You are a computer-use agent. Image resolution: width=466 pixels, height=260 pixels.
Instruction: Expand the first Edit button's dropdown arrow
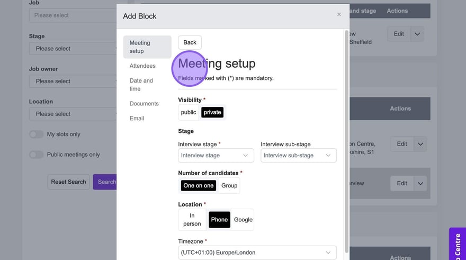pyautogui.click(x=417, y=34)
